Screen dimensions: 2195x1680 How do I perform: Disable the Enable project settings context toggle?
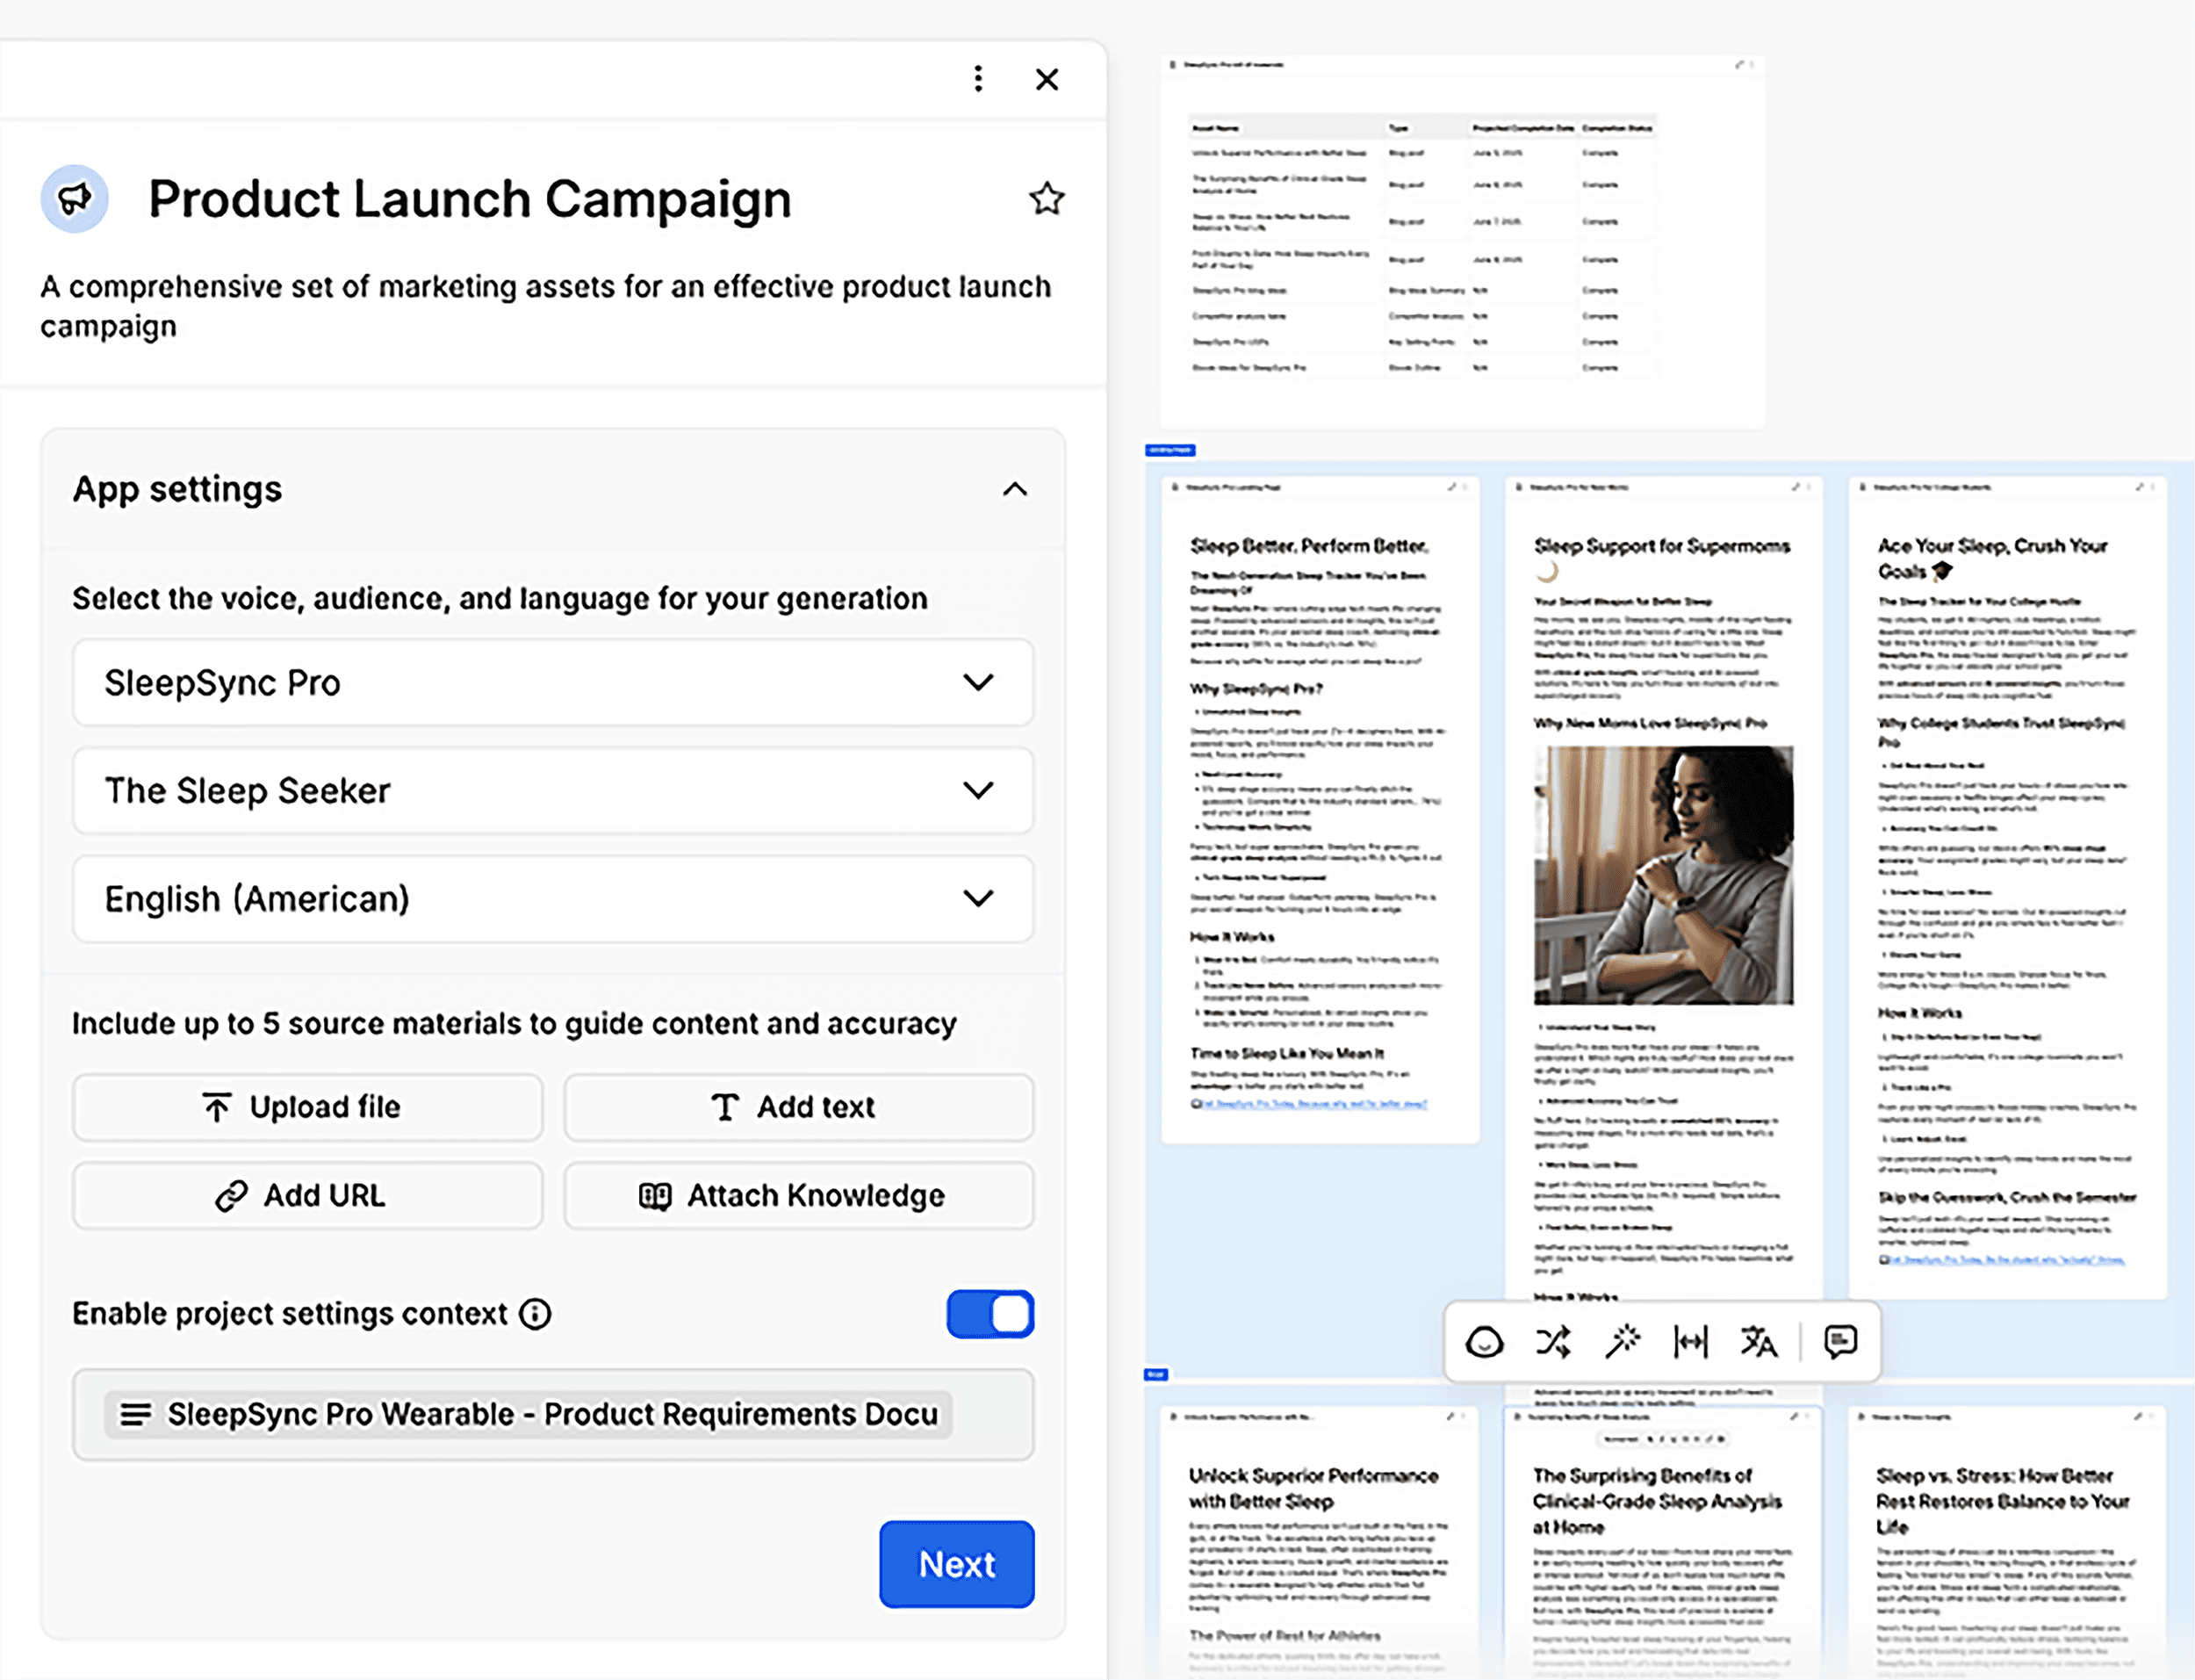[x=990, y=1314]
